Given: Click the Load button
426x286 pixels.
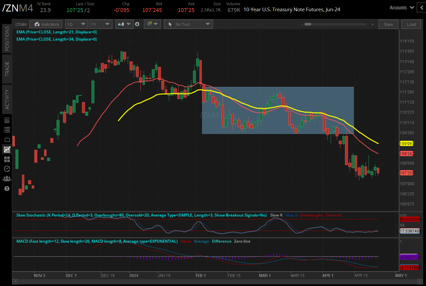Looking at the screenshot, I should click(x=411, y=24).
